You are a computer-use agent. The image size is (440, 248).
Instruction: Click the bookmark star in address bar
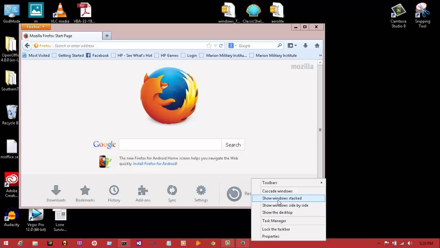(209, 45)
